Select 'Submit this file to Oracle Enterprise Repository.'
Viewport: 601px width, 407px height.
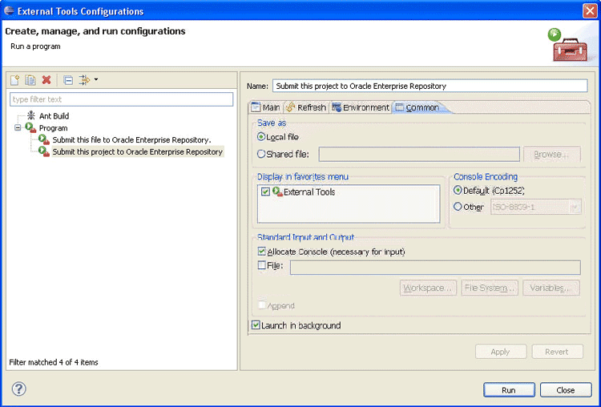[131, 140]
